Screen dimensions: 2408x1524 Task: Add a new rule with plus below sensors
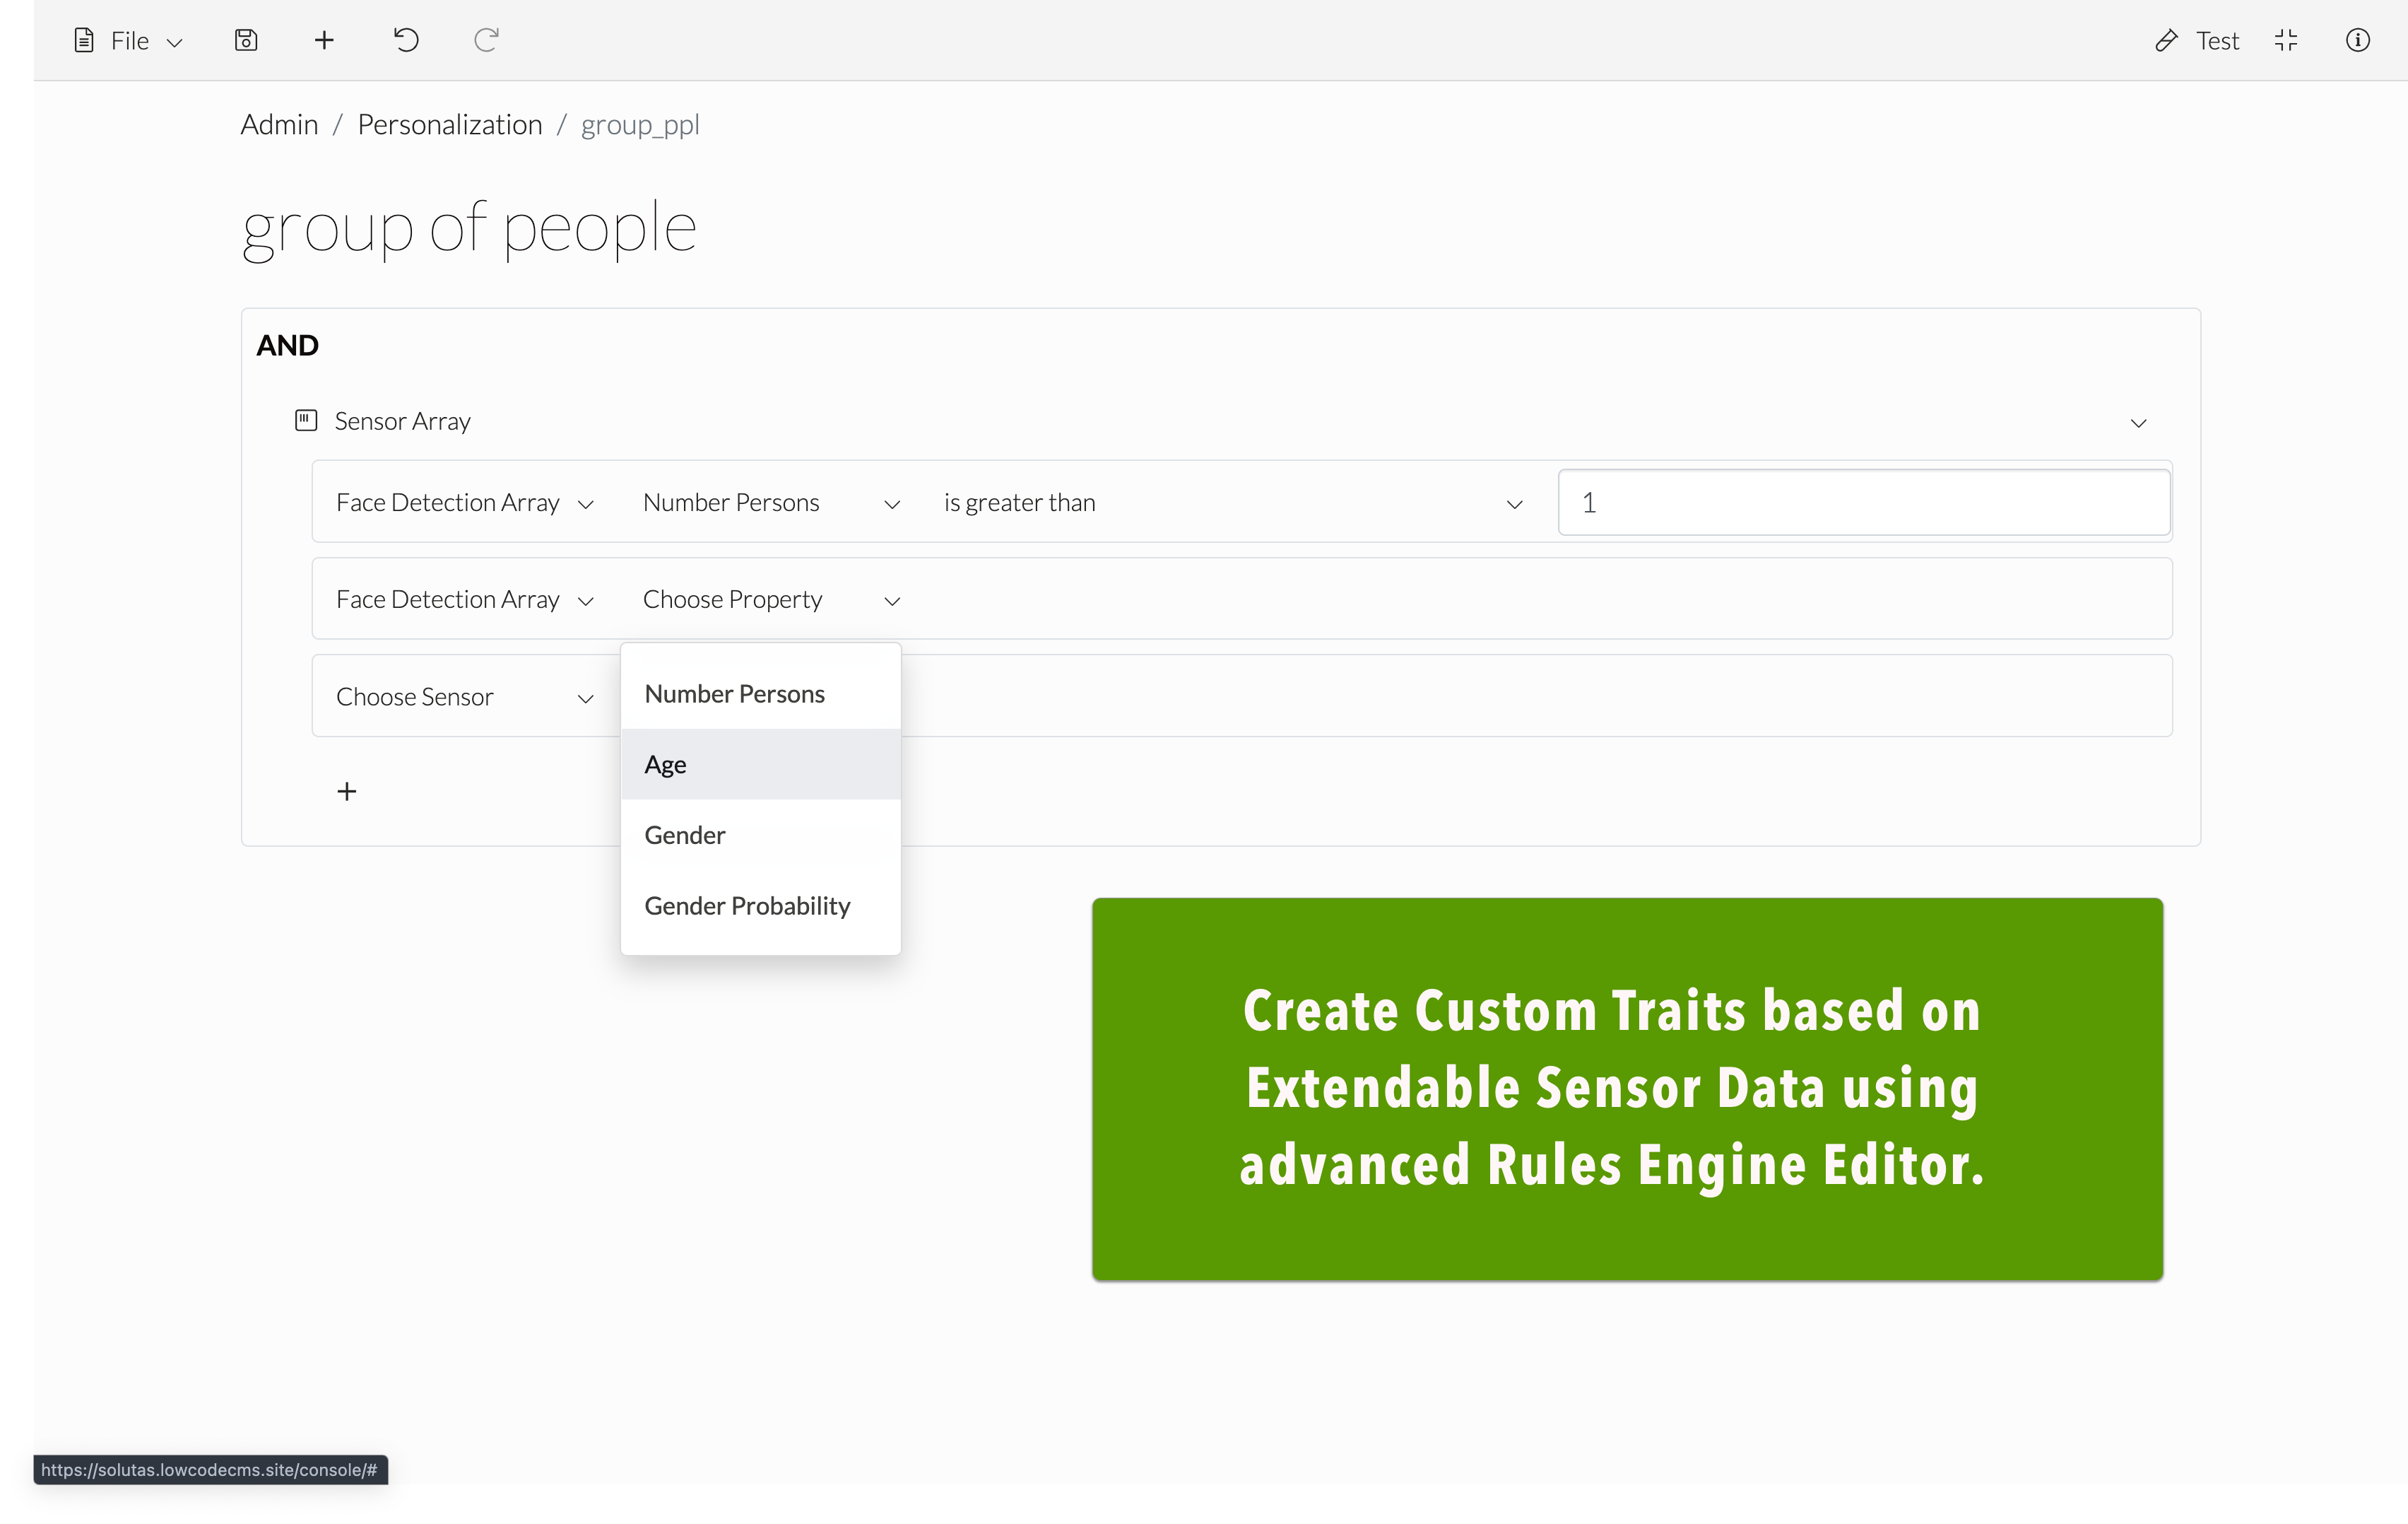(x=347, y=792)
